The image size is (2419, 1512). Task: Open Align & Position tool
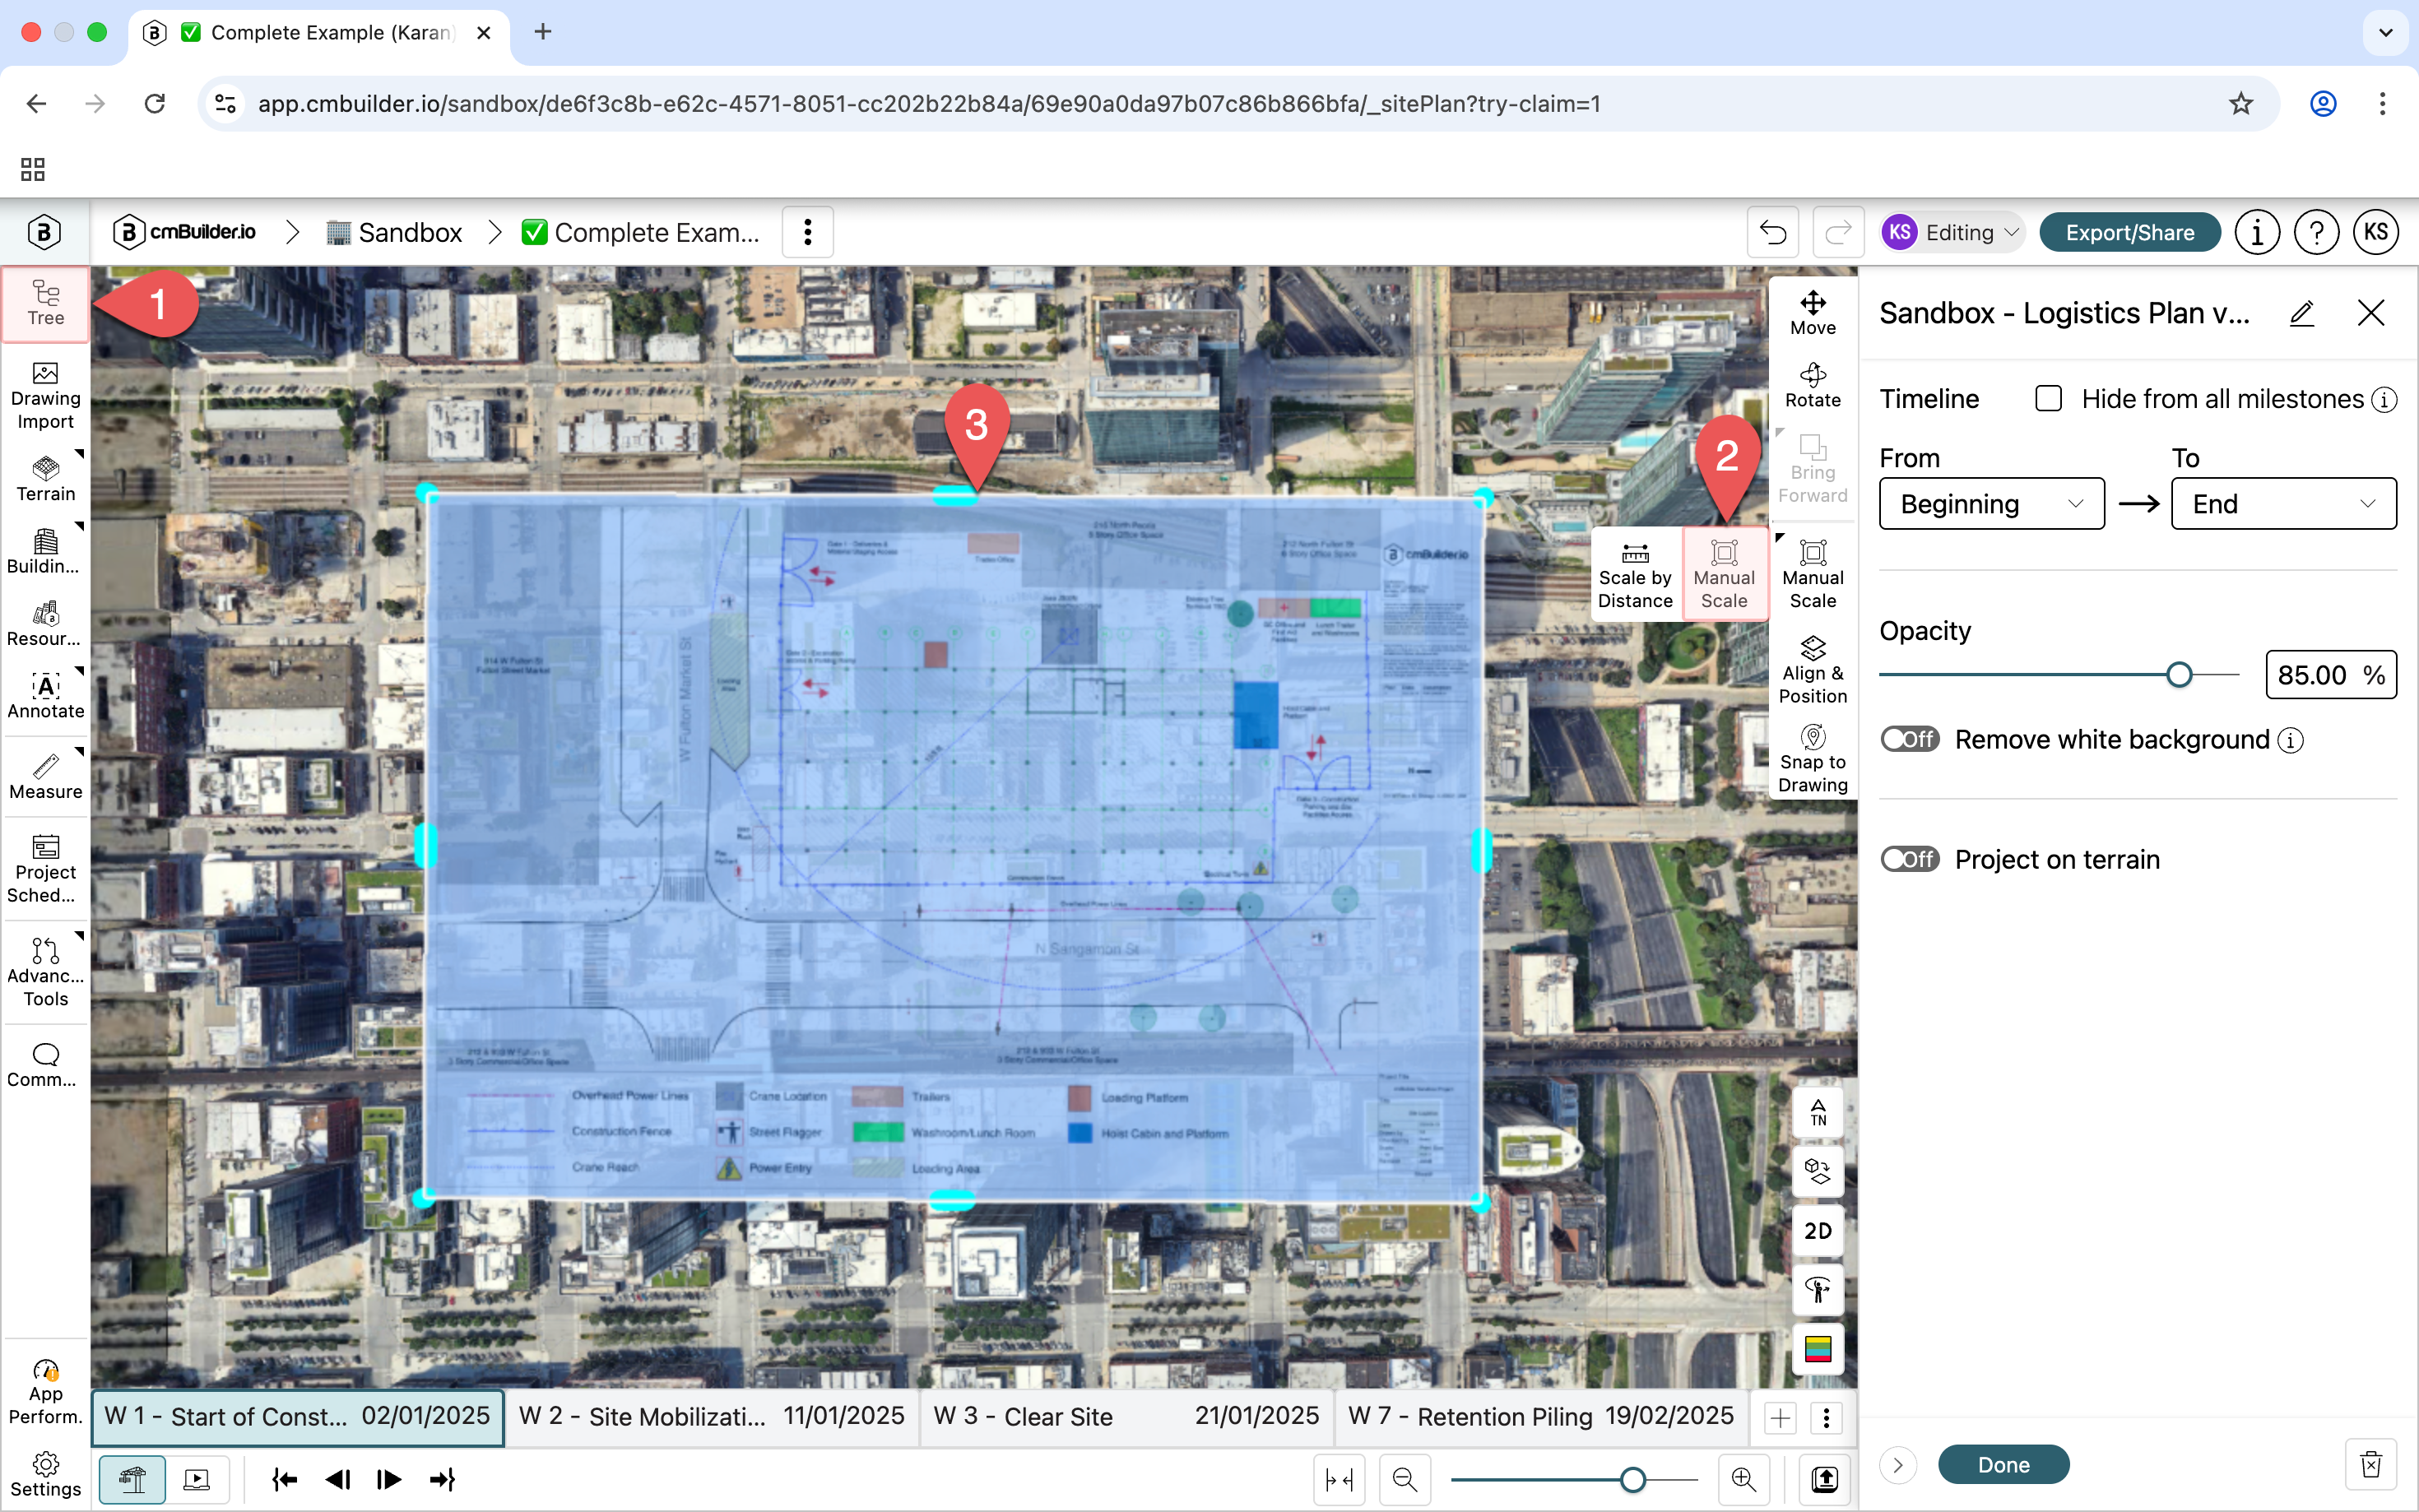coord(1812,669)
